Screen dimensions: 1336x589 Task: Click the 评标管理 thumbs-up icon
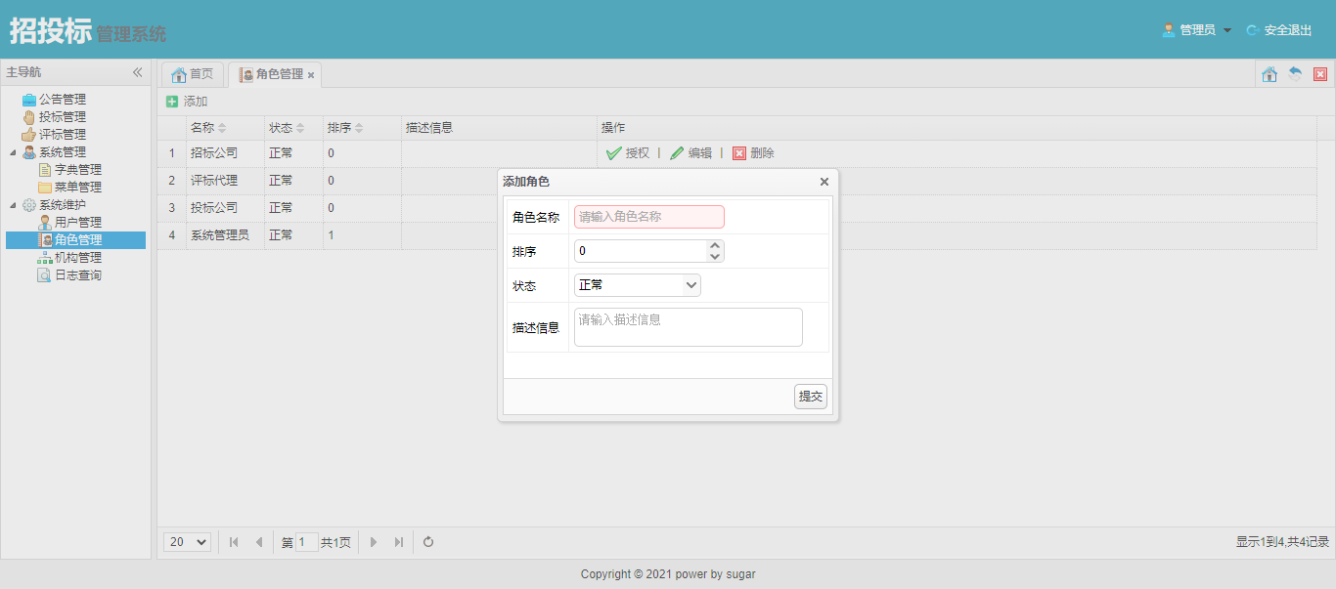[29, 134]
